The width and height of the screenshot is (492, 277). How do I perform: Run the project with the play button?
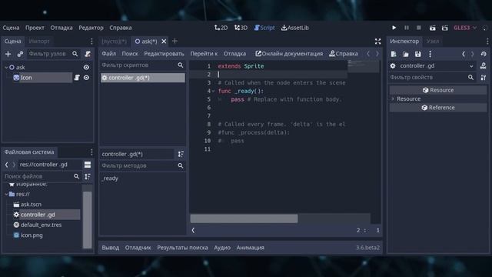[394, 28]
